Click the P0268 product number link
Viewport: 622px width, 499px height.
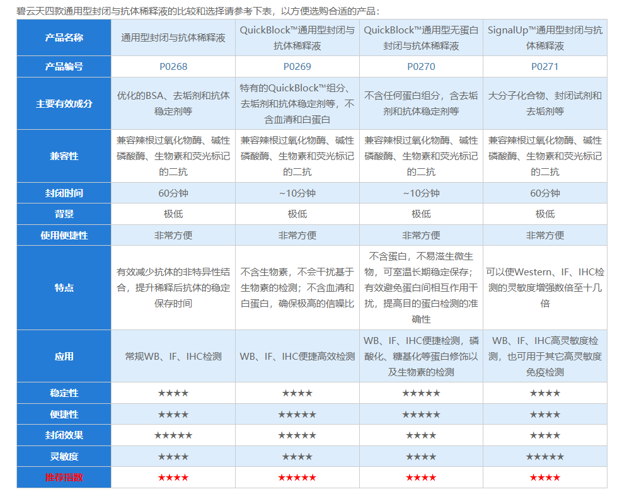coord(173,66)
